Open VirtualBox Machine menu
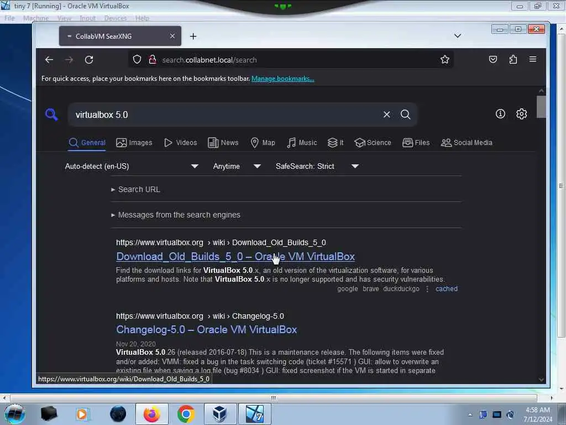The image size is (566, 425). (x=36, y=18)
